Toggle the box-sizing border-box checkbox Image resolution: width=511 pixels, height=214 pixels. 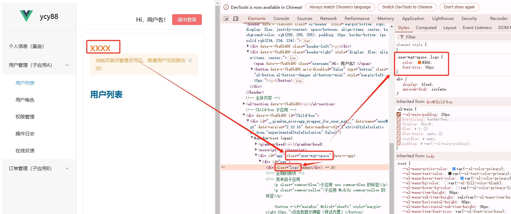coord(399,119)
